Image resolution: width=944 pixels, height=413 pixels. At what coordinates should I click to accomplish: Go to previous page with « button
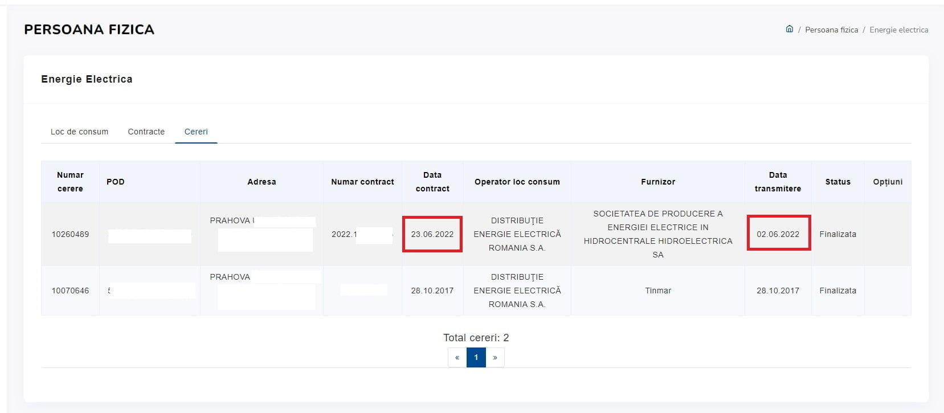tap(457, 358)
